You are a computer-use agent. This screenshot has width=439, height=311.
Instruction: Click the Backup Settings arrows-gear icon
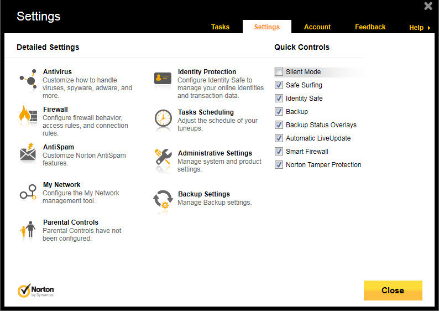[x=163, y=199]
